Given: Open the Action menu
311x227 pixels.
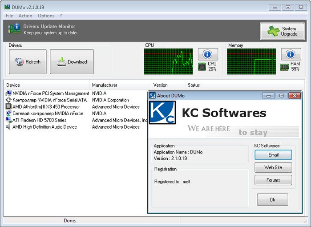Looking at the screenshot, I should click(25, 16).
